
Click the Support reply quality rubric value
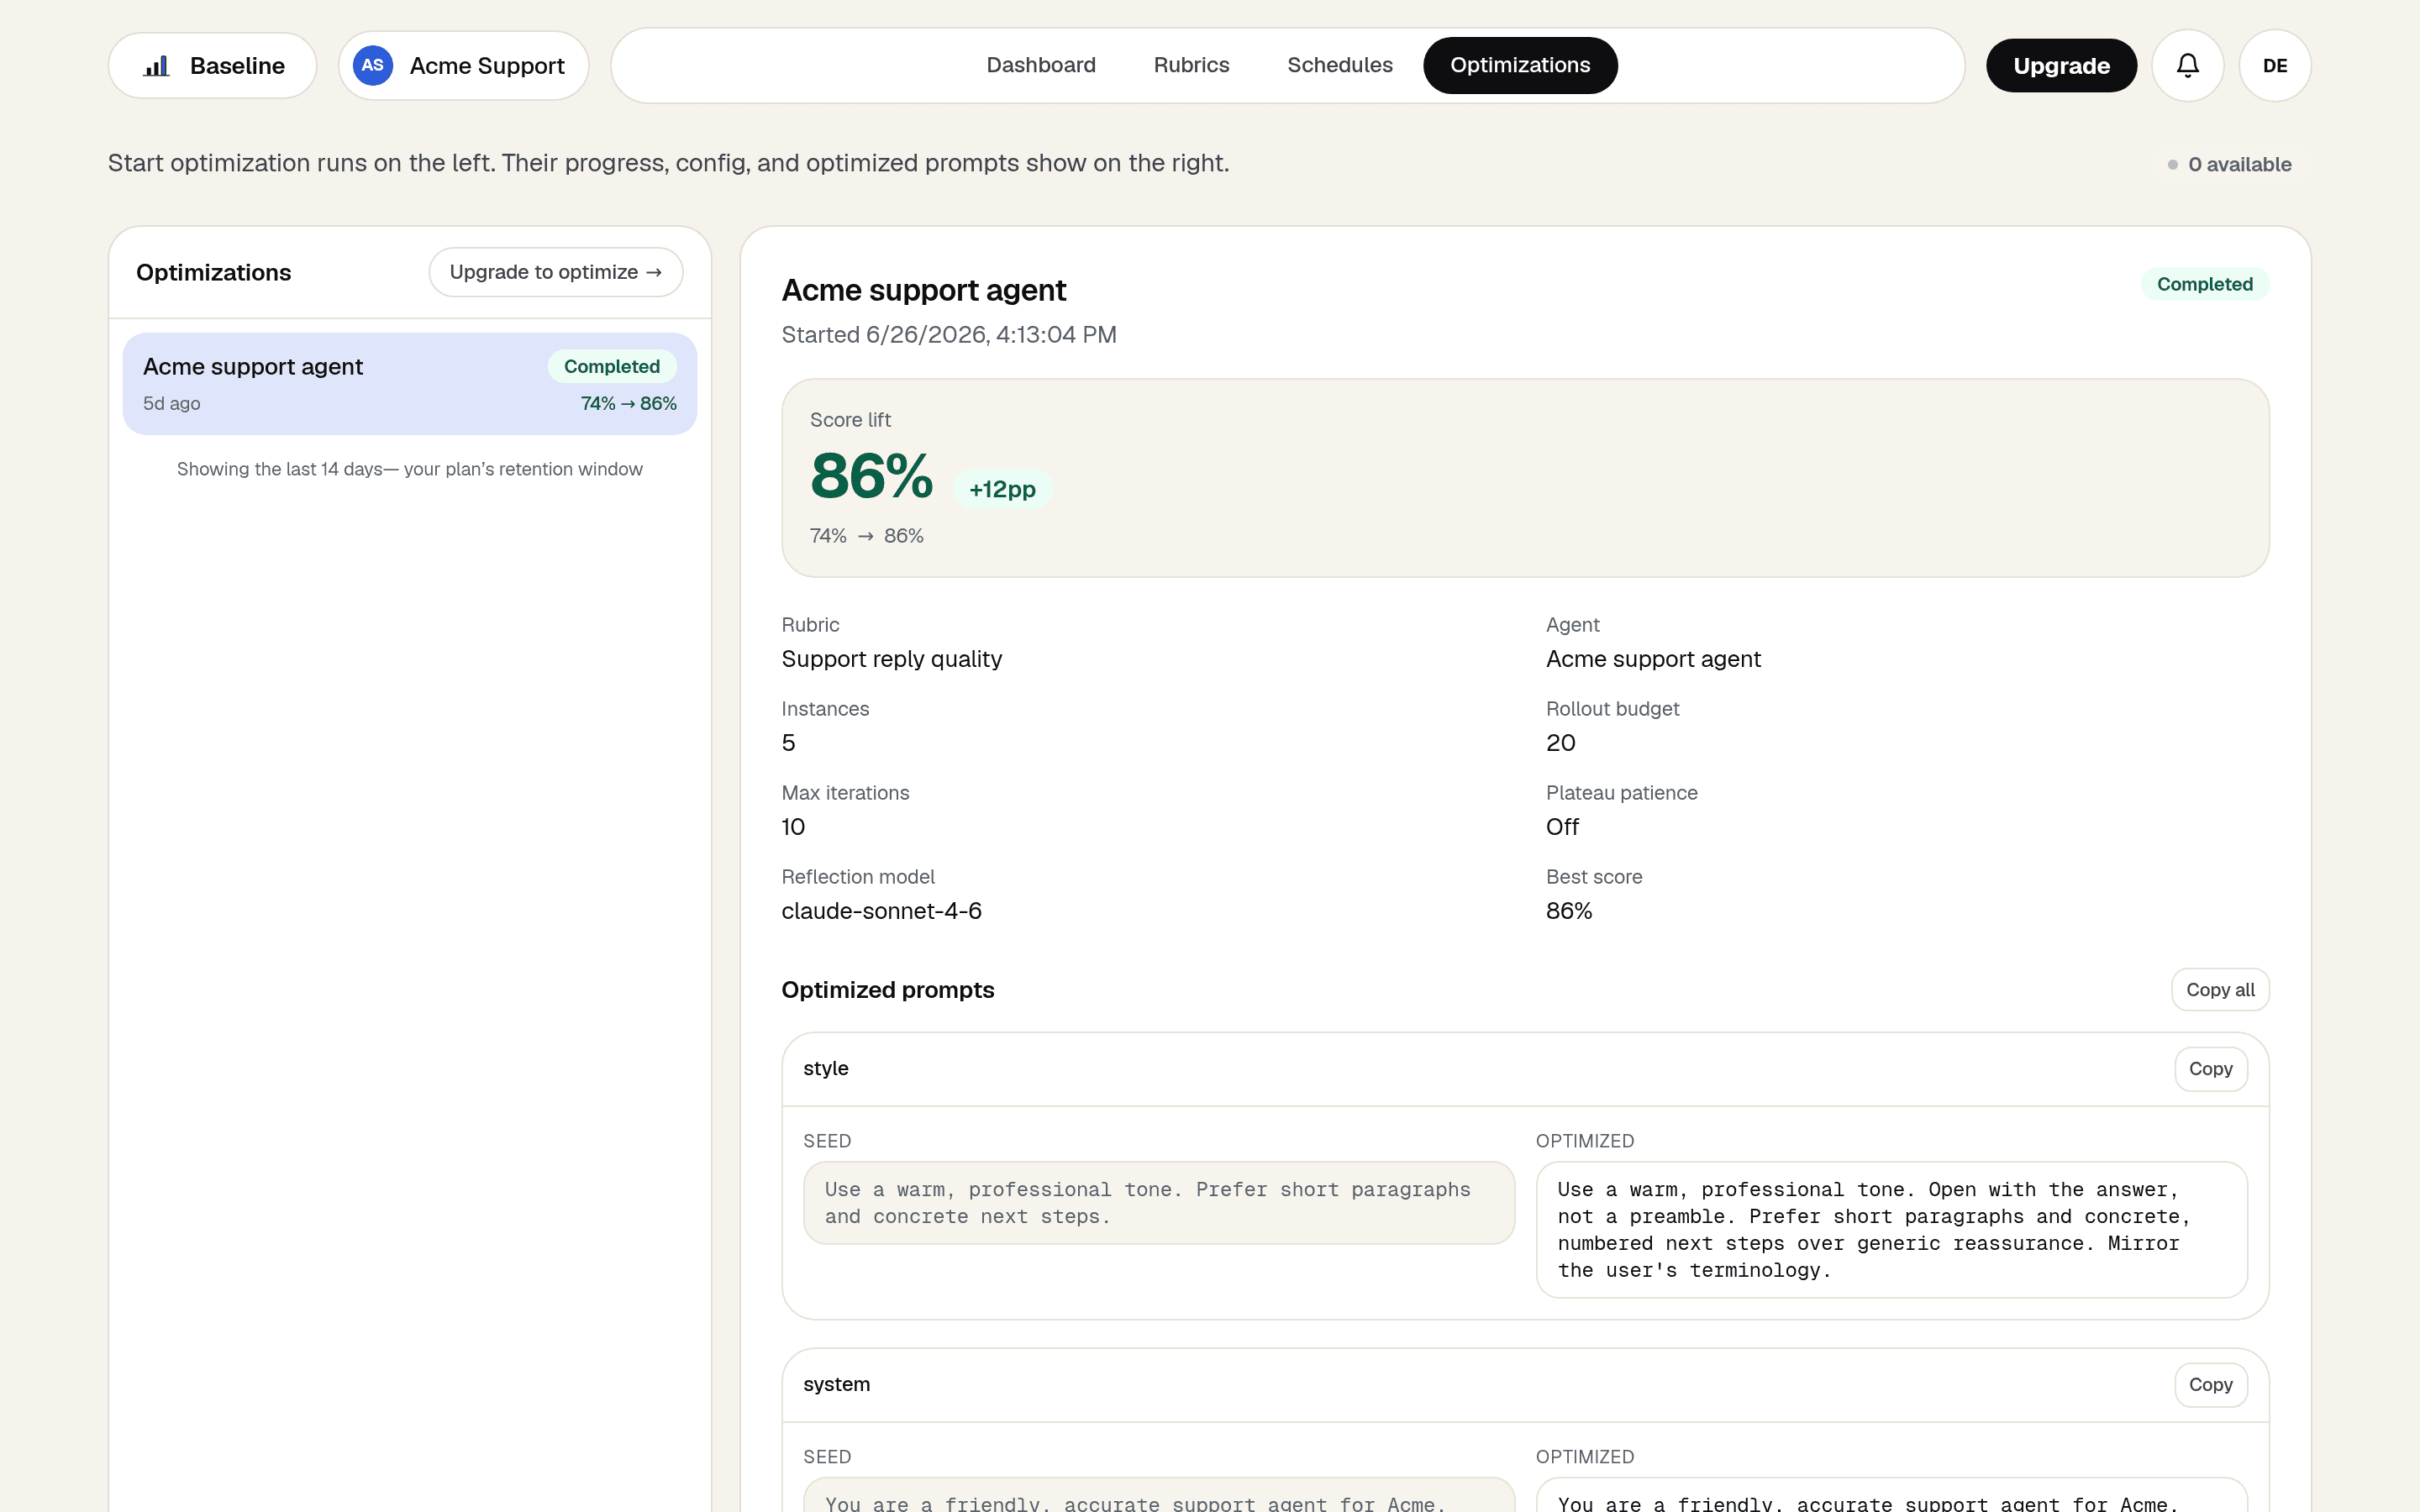891,659
